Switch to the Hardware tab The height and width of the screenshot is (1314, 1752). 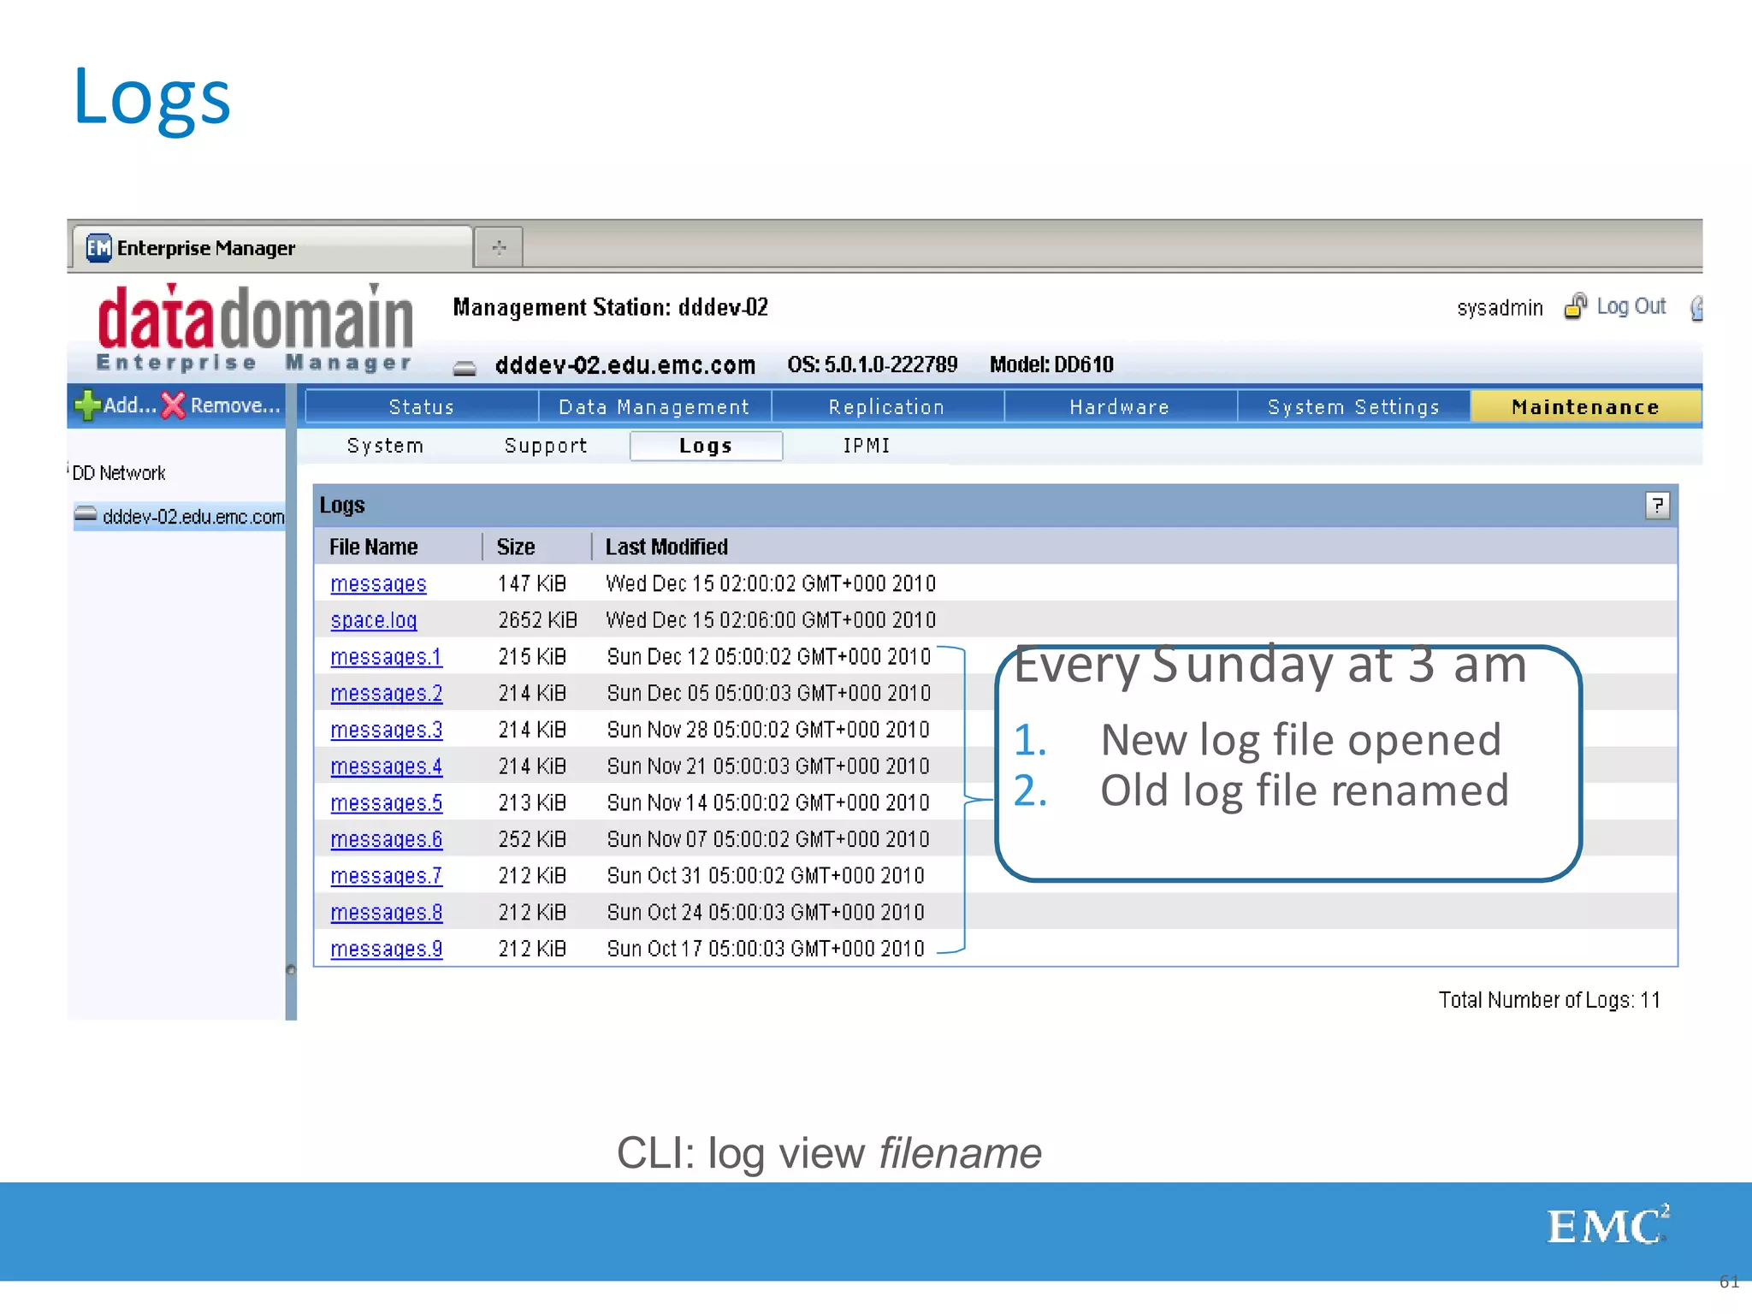pos(1120,406)
